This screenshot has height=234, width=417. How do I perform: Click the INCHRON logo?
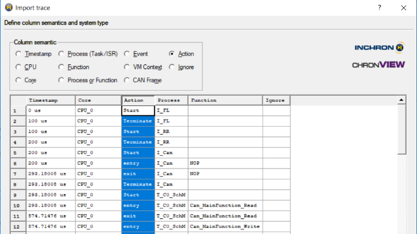[379, 47]
